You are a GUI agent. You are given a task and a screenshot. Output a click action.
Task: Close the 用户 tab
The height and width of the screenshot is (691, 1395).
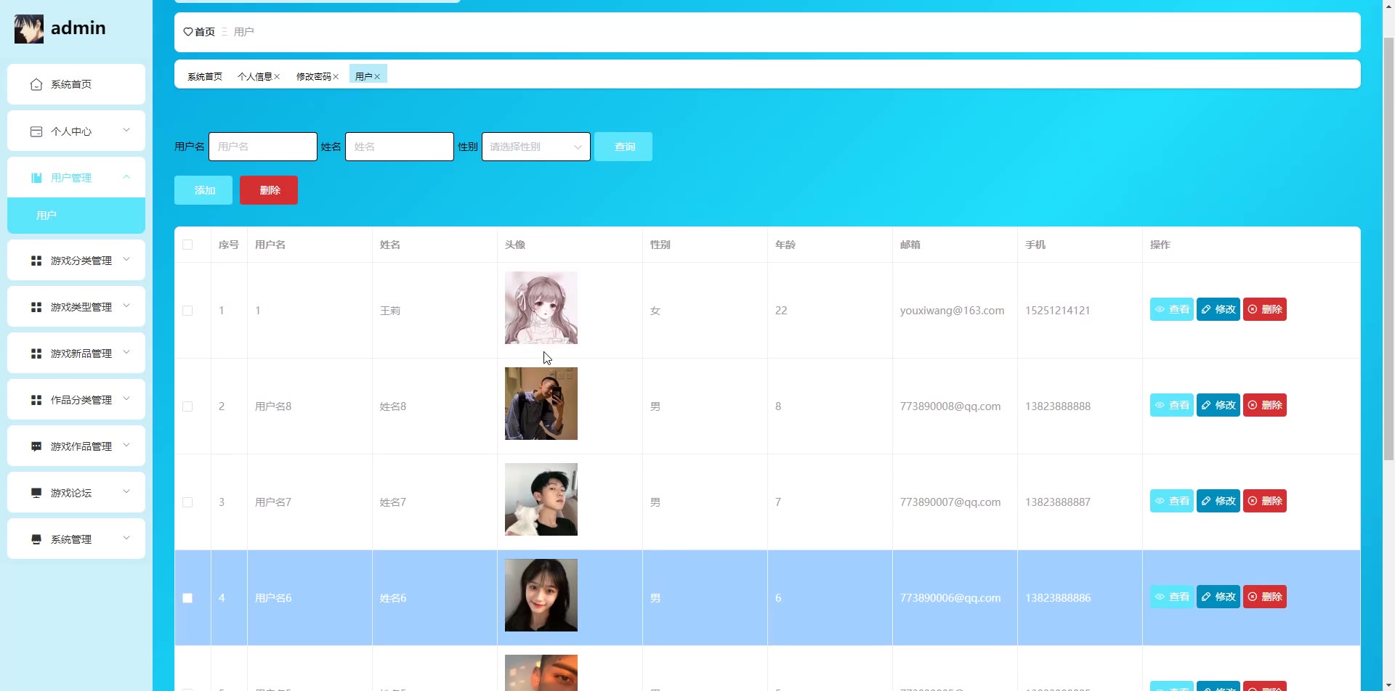377,76
